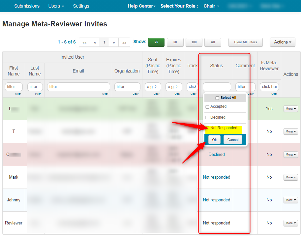This screenshot has height=236, width=301.
Task: Go to first page of invites
Action: pyautogui.click(x=84, y=42)
